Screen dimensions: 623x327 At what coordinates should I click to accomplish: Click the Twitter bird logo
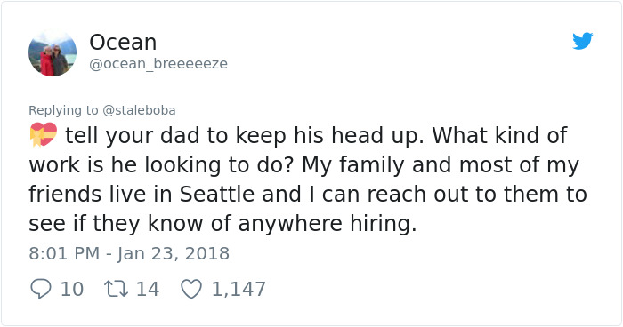click(582, 41)
